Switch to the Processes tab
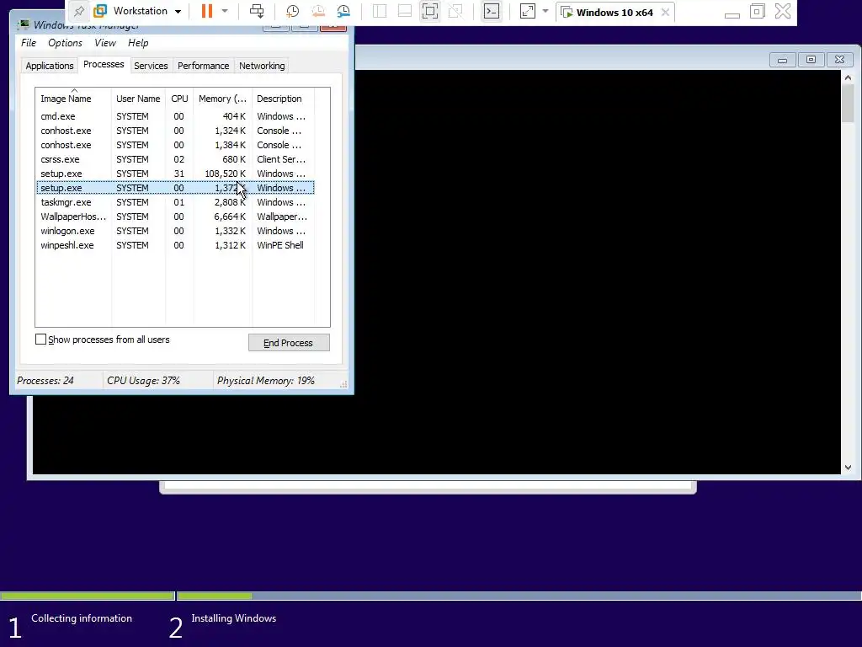This screenshot has width=862, height=647. (x=104, y=64)
